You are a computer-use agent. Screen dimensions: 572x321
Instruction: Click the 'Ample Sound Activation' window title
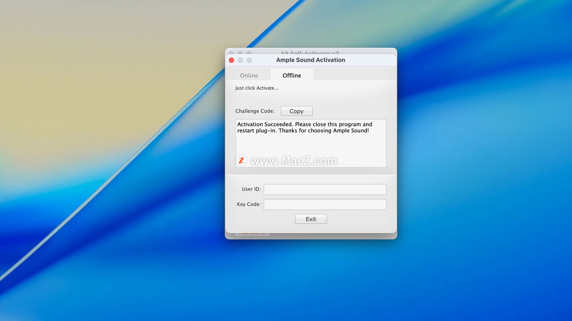(310, 60)
